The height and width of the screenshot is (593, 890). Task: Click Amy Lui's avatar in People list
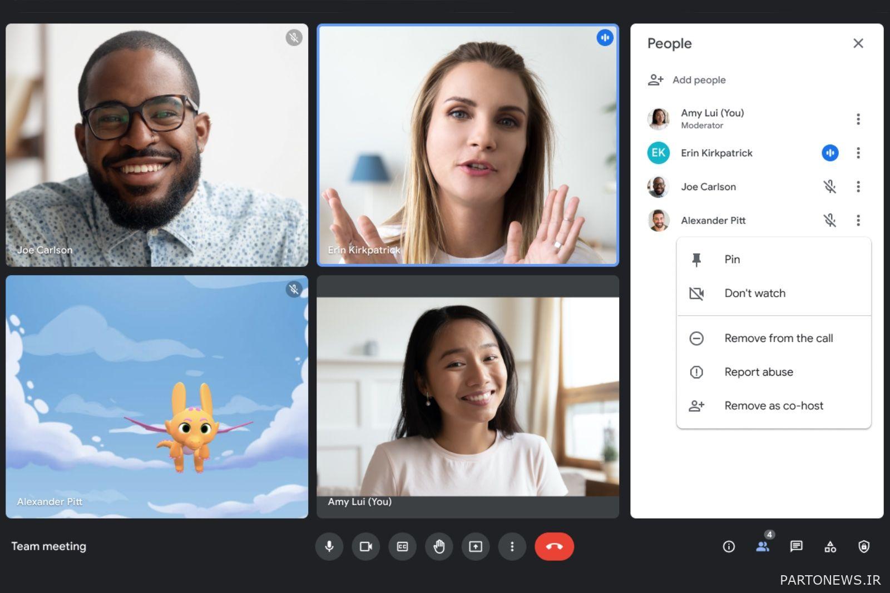659,119
